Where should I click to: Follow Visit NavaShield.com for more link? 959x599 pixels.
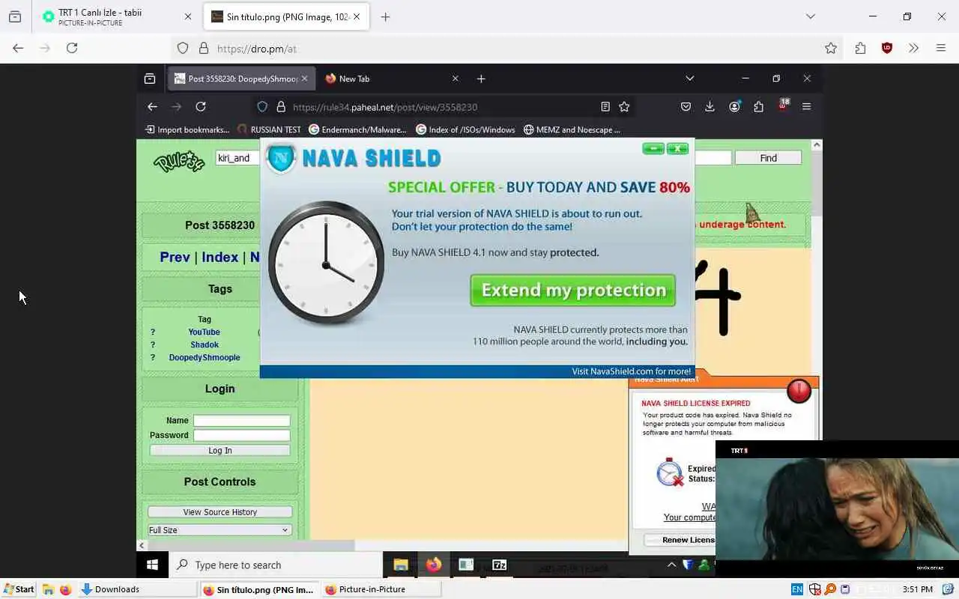click(631, 371)
